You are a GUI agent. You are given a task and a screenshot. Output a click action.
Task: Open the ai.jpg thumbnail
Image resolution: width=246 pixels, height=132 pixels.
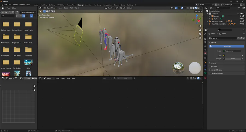(28, 62)
